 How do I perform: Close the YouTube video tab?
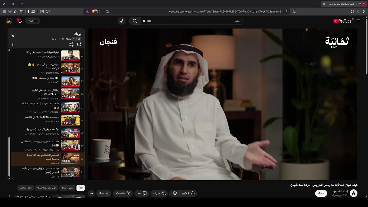[324, 4]
